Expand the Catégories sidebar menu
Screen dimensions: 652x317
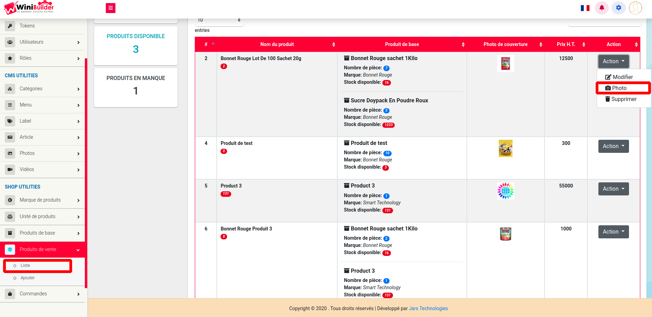pyautogui.click(x=43, y=89)
